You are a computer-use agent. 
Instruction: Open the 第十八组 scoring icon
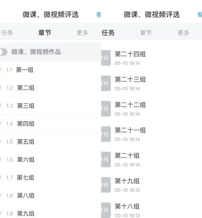pos(106,210)
